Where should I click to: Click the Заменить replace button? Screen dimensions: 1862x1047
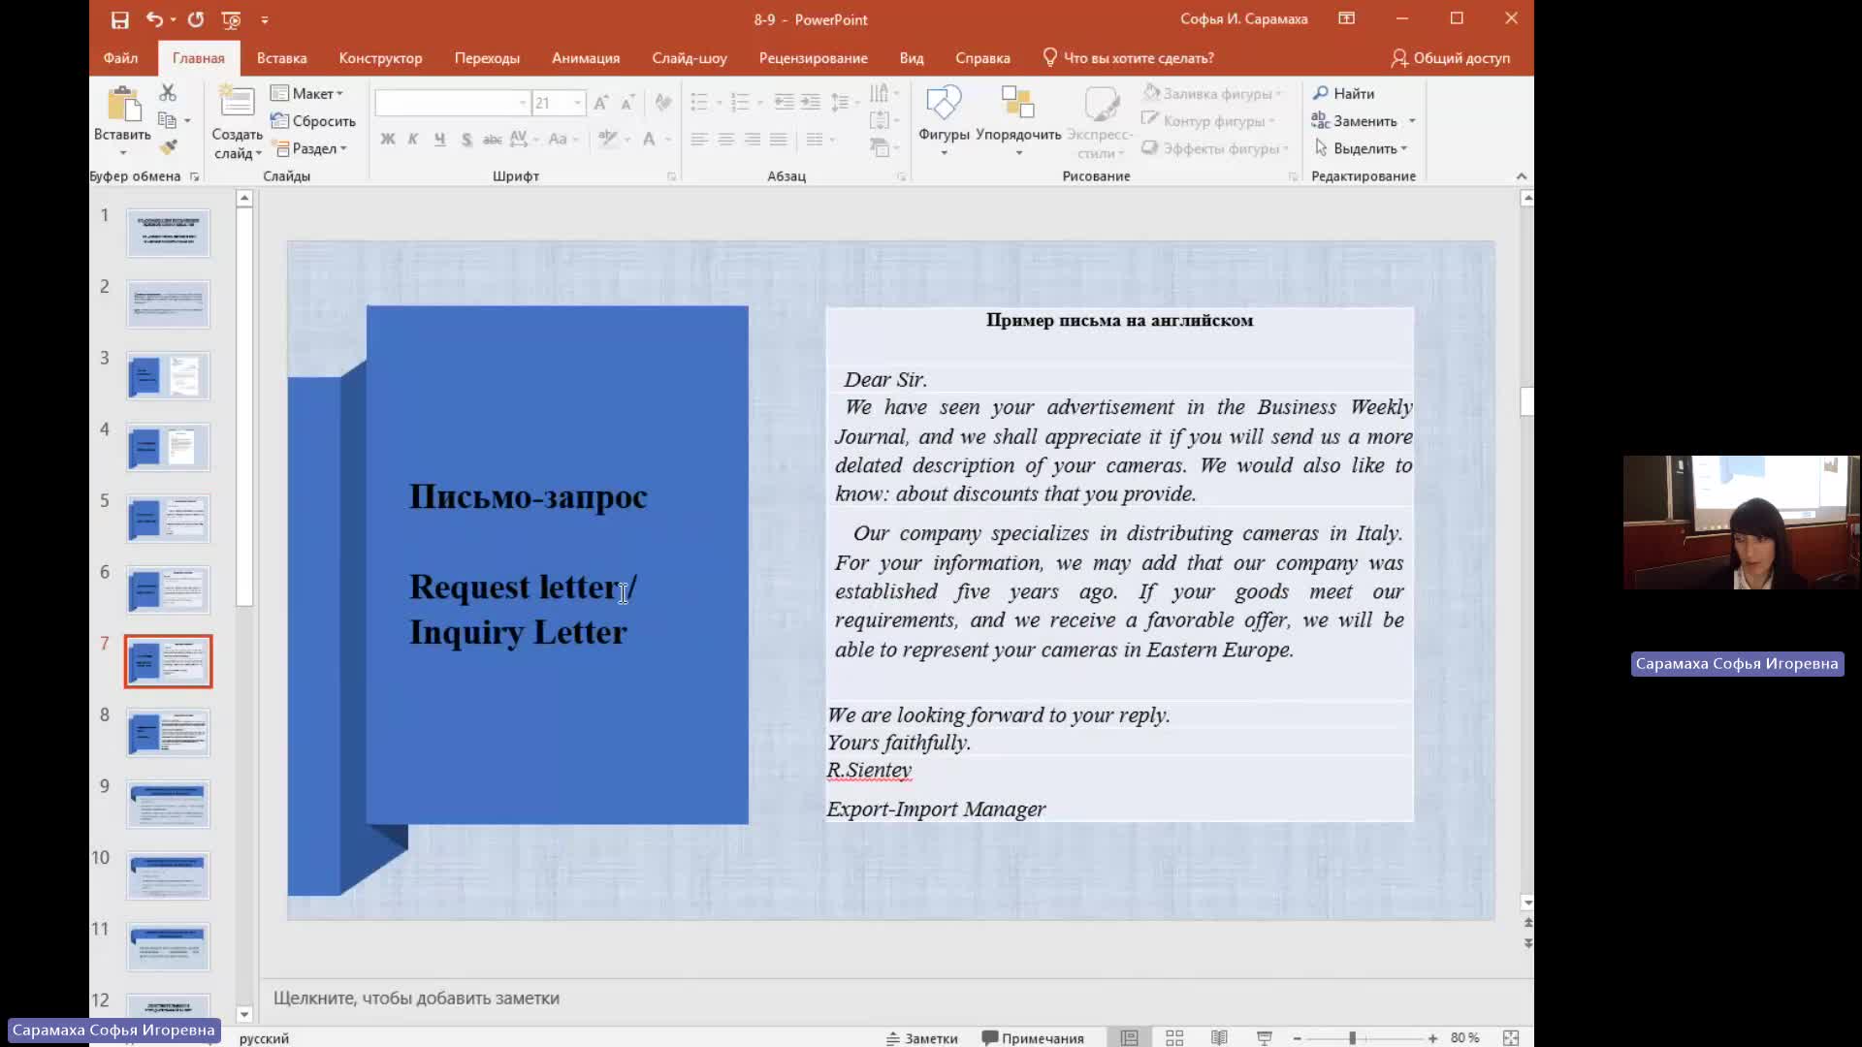click(x=1354, y=121)
